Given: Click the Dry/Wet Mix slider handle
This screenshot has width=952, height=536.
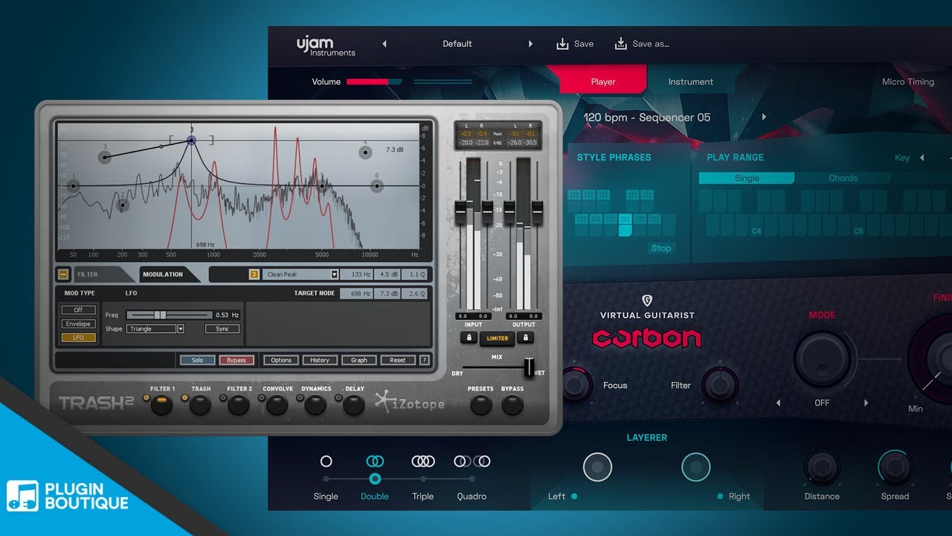Looking at the screenshot, I should [530, 366].
